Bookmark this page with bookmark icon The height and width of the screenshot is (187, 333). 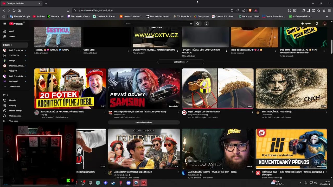click(x=68, y=10)
